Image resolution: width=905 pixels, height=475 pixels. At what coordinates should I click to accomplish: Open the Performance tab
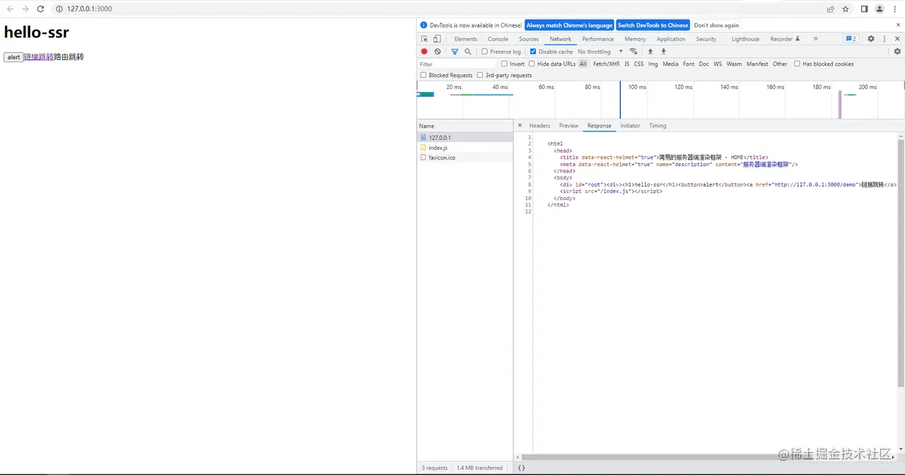click(598, 39)
